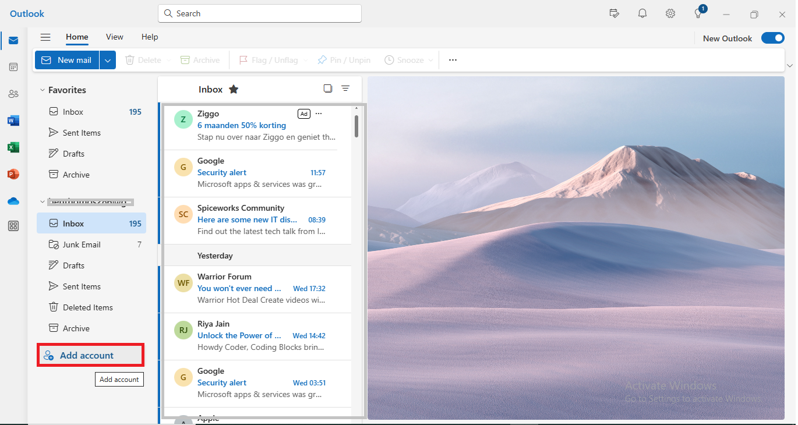Image resolution: width=798 pixels, height=425 pixels.
Task: Switch to the View tab
Action: (x=115, y=37)
